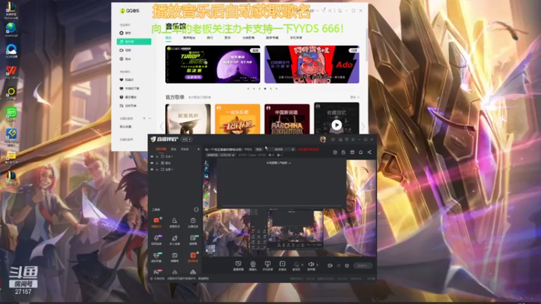Open microphone dropdown arrow in 直播伴侣
Viewport: 541px width, 304px height.
point(302,265)
